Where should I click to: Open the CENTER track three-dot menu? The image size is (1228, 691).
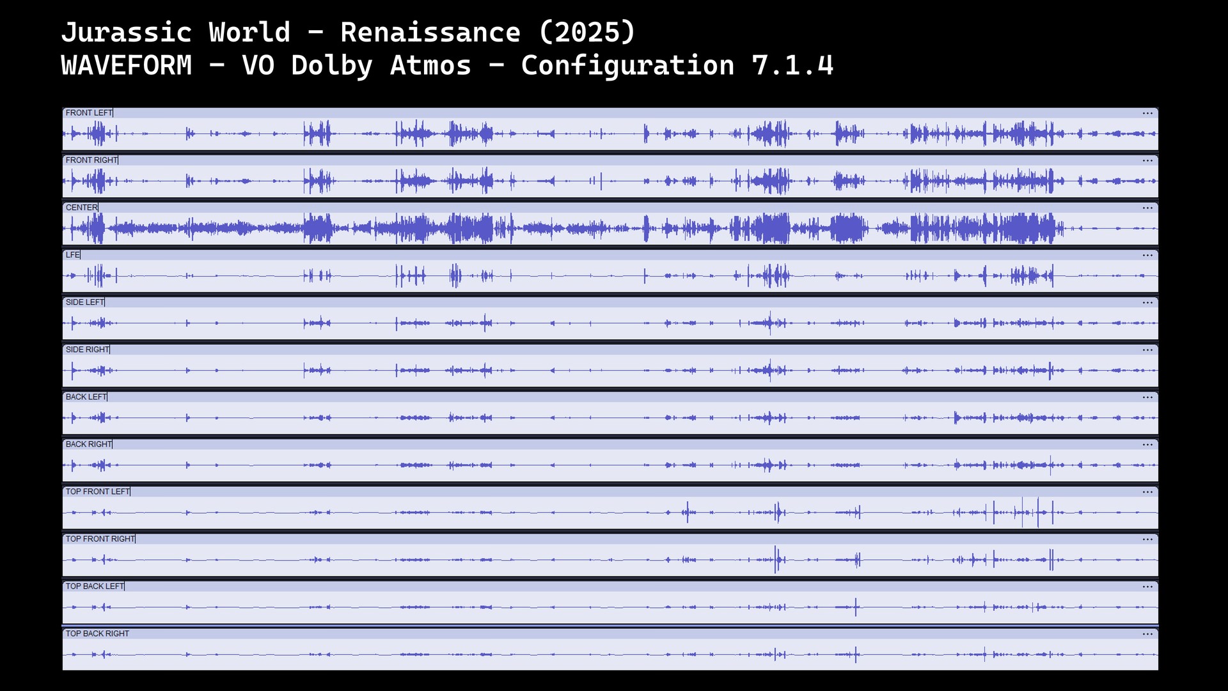tap(1147, 208)
